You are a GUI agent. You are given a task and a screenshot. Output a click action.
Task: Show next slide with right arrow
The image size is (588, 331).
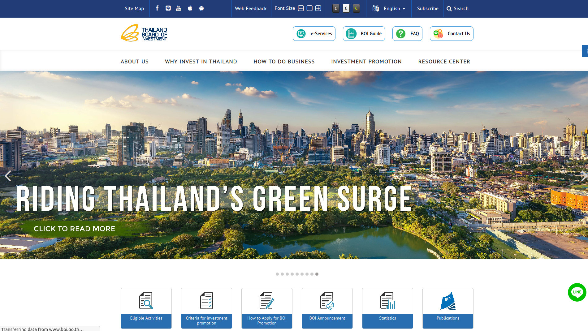[583, 176]
